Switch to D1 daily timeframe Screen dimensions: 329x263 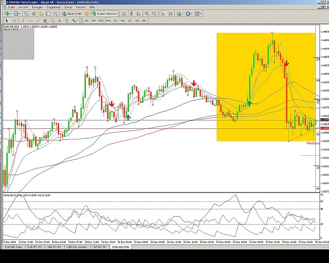coord(129,21)
